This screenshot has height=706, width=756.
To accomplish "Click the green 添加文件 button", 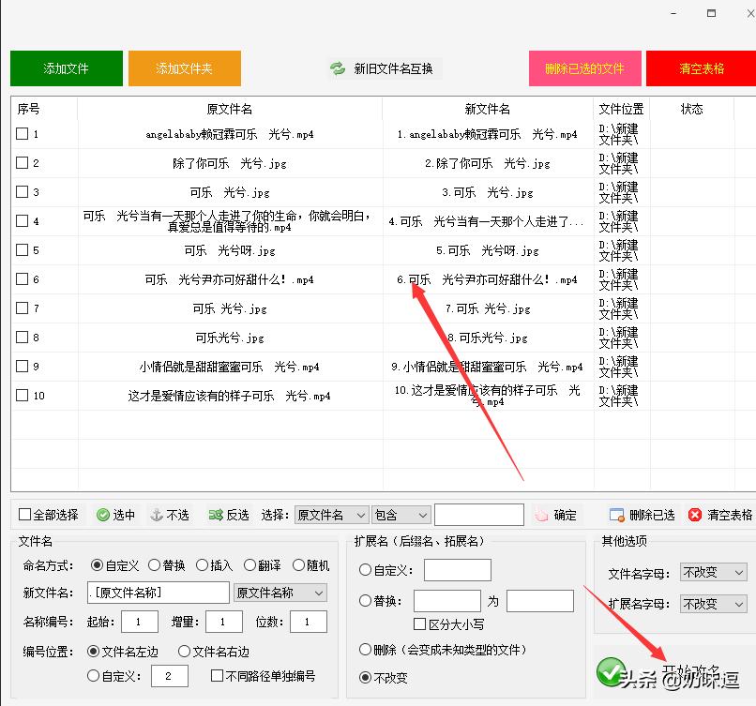I will pyautogui.click(x=66, y=68).
